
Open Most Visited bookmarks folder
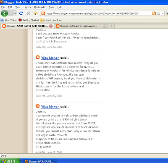click(x=9, y=20)
